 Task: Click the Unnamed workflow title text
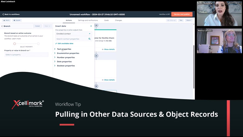[x=97, y=14]
